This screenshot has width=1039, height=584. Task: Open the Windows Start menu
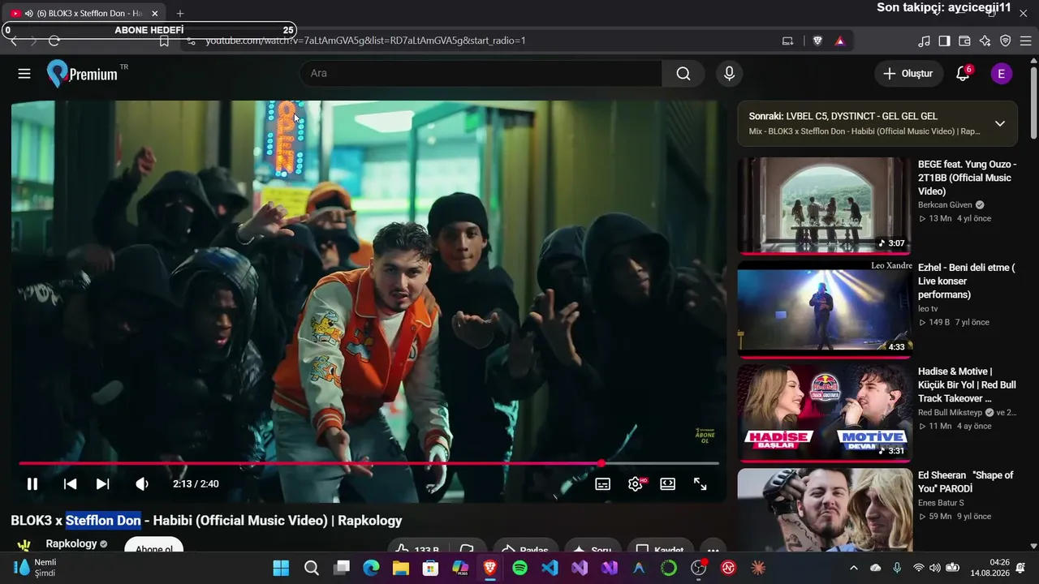(x=281, y=568)
